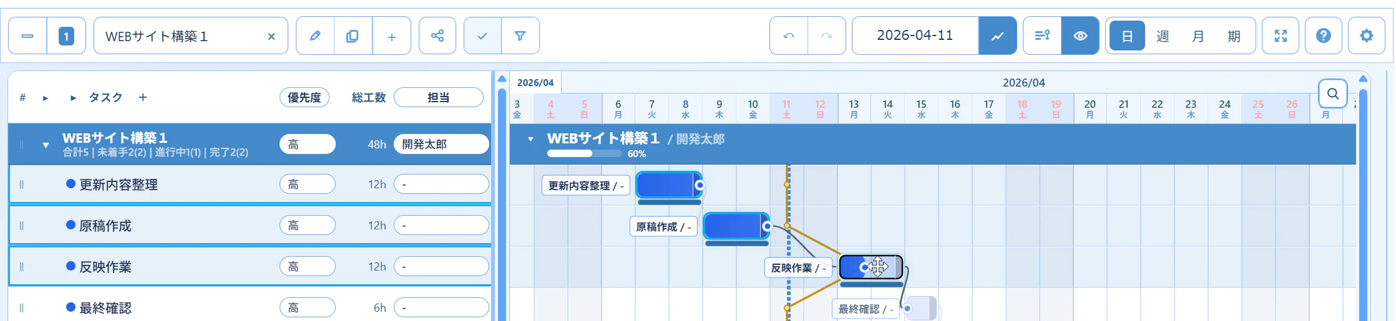Collapse WEBサイト構築1 group in Gantt chart
This screenshot has height=321, width=1396.
pyautogui.click(x=530, y=139)
